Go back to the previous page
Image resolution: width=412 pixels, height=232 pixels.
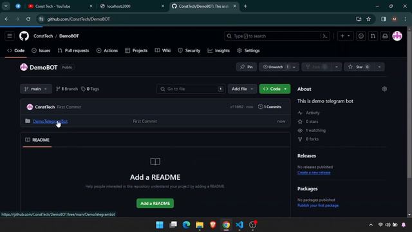point(7,19)
